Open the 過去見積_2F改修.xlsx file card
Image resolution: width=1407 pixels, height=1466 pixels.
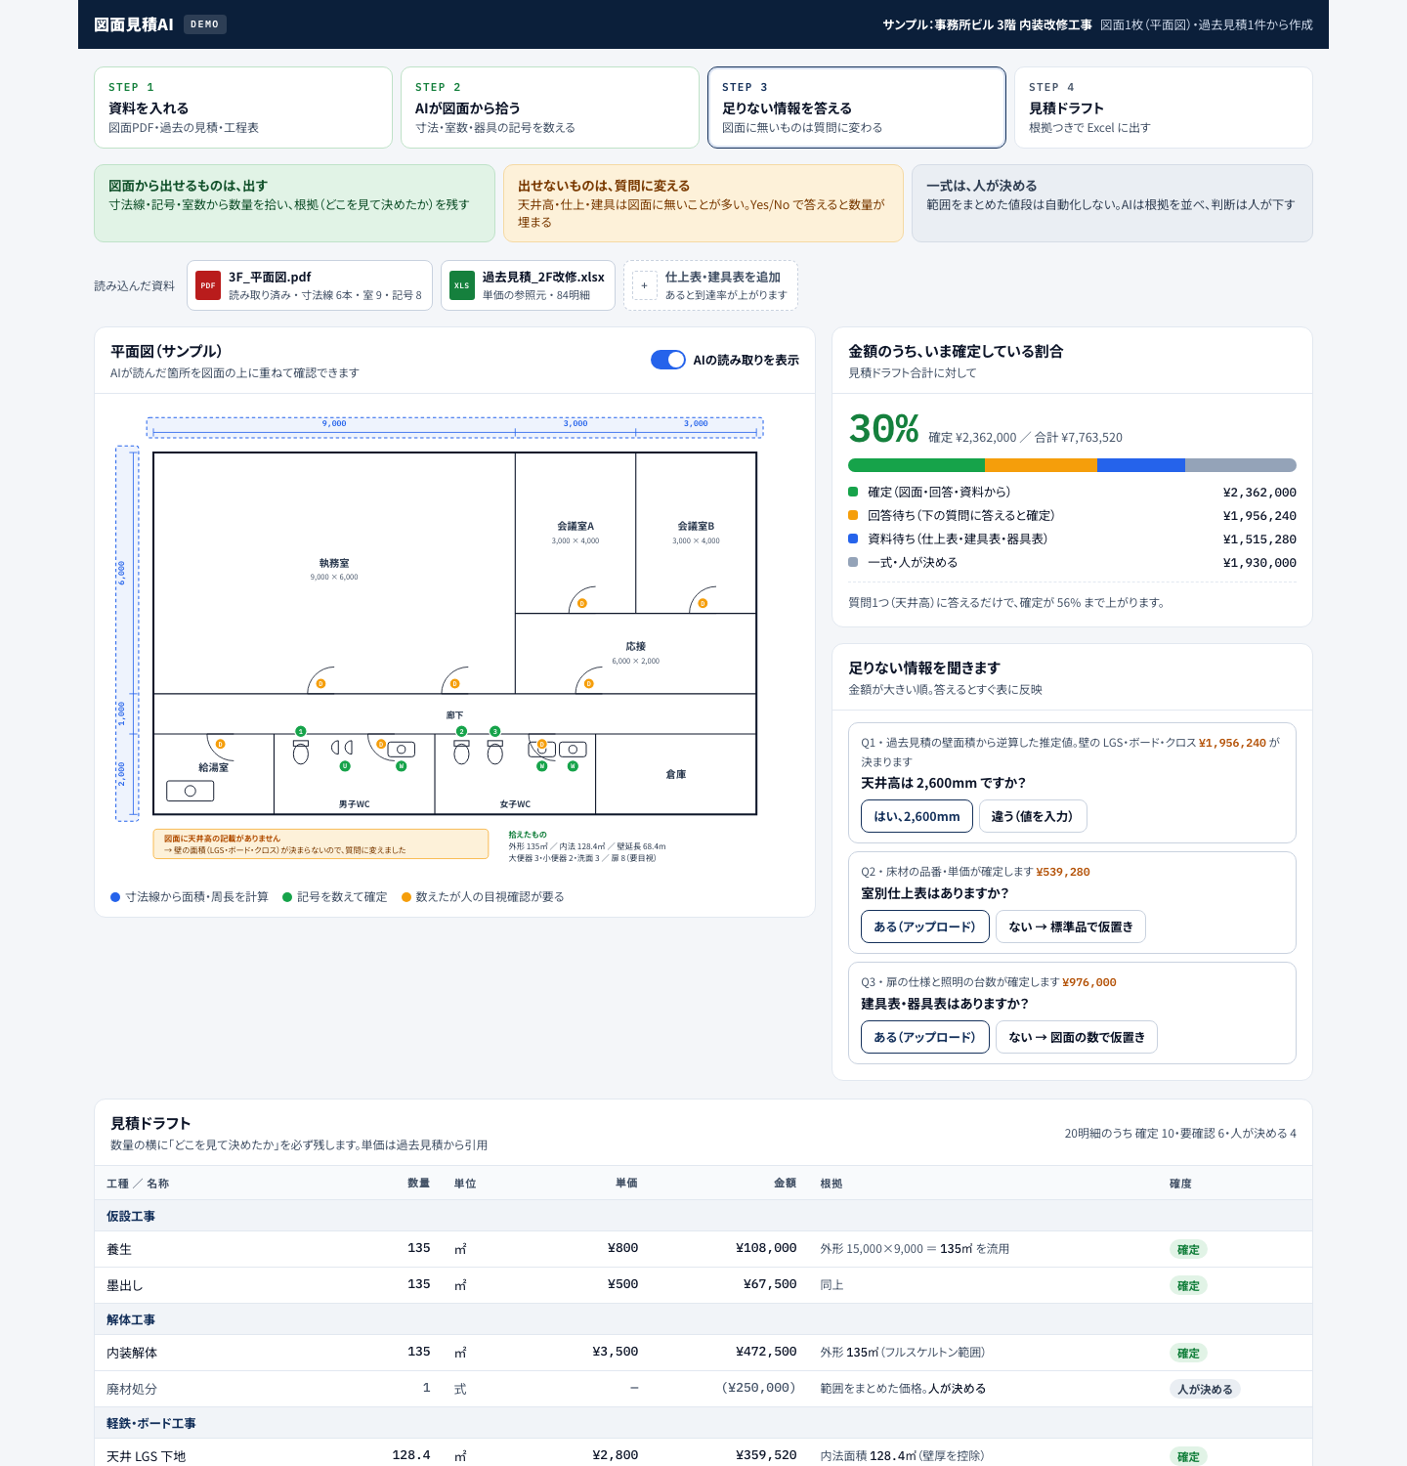(x=528, y=285)
